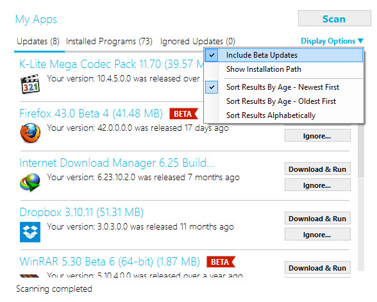Click the red BETA badge beside WinRAR
Viewport: 377px width, 302px height.
pos(221,262)
